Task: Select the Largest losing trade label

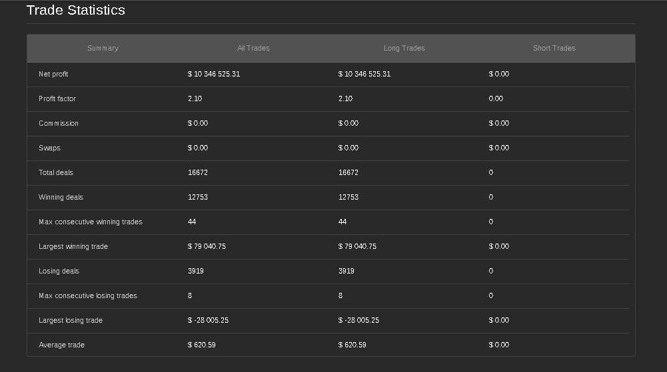Action: coord(71,320)
